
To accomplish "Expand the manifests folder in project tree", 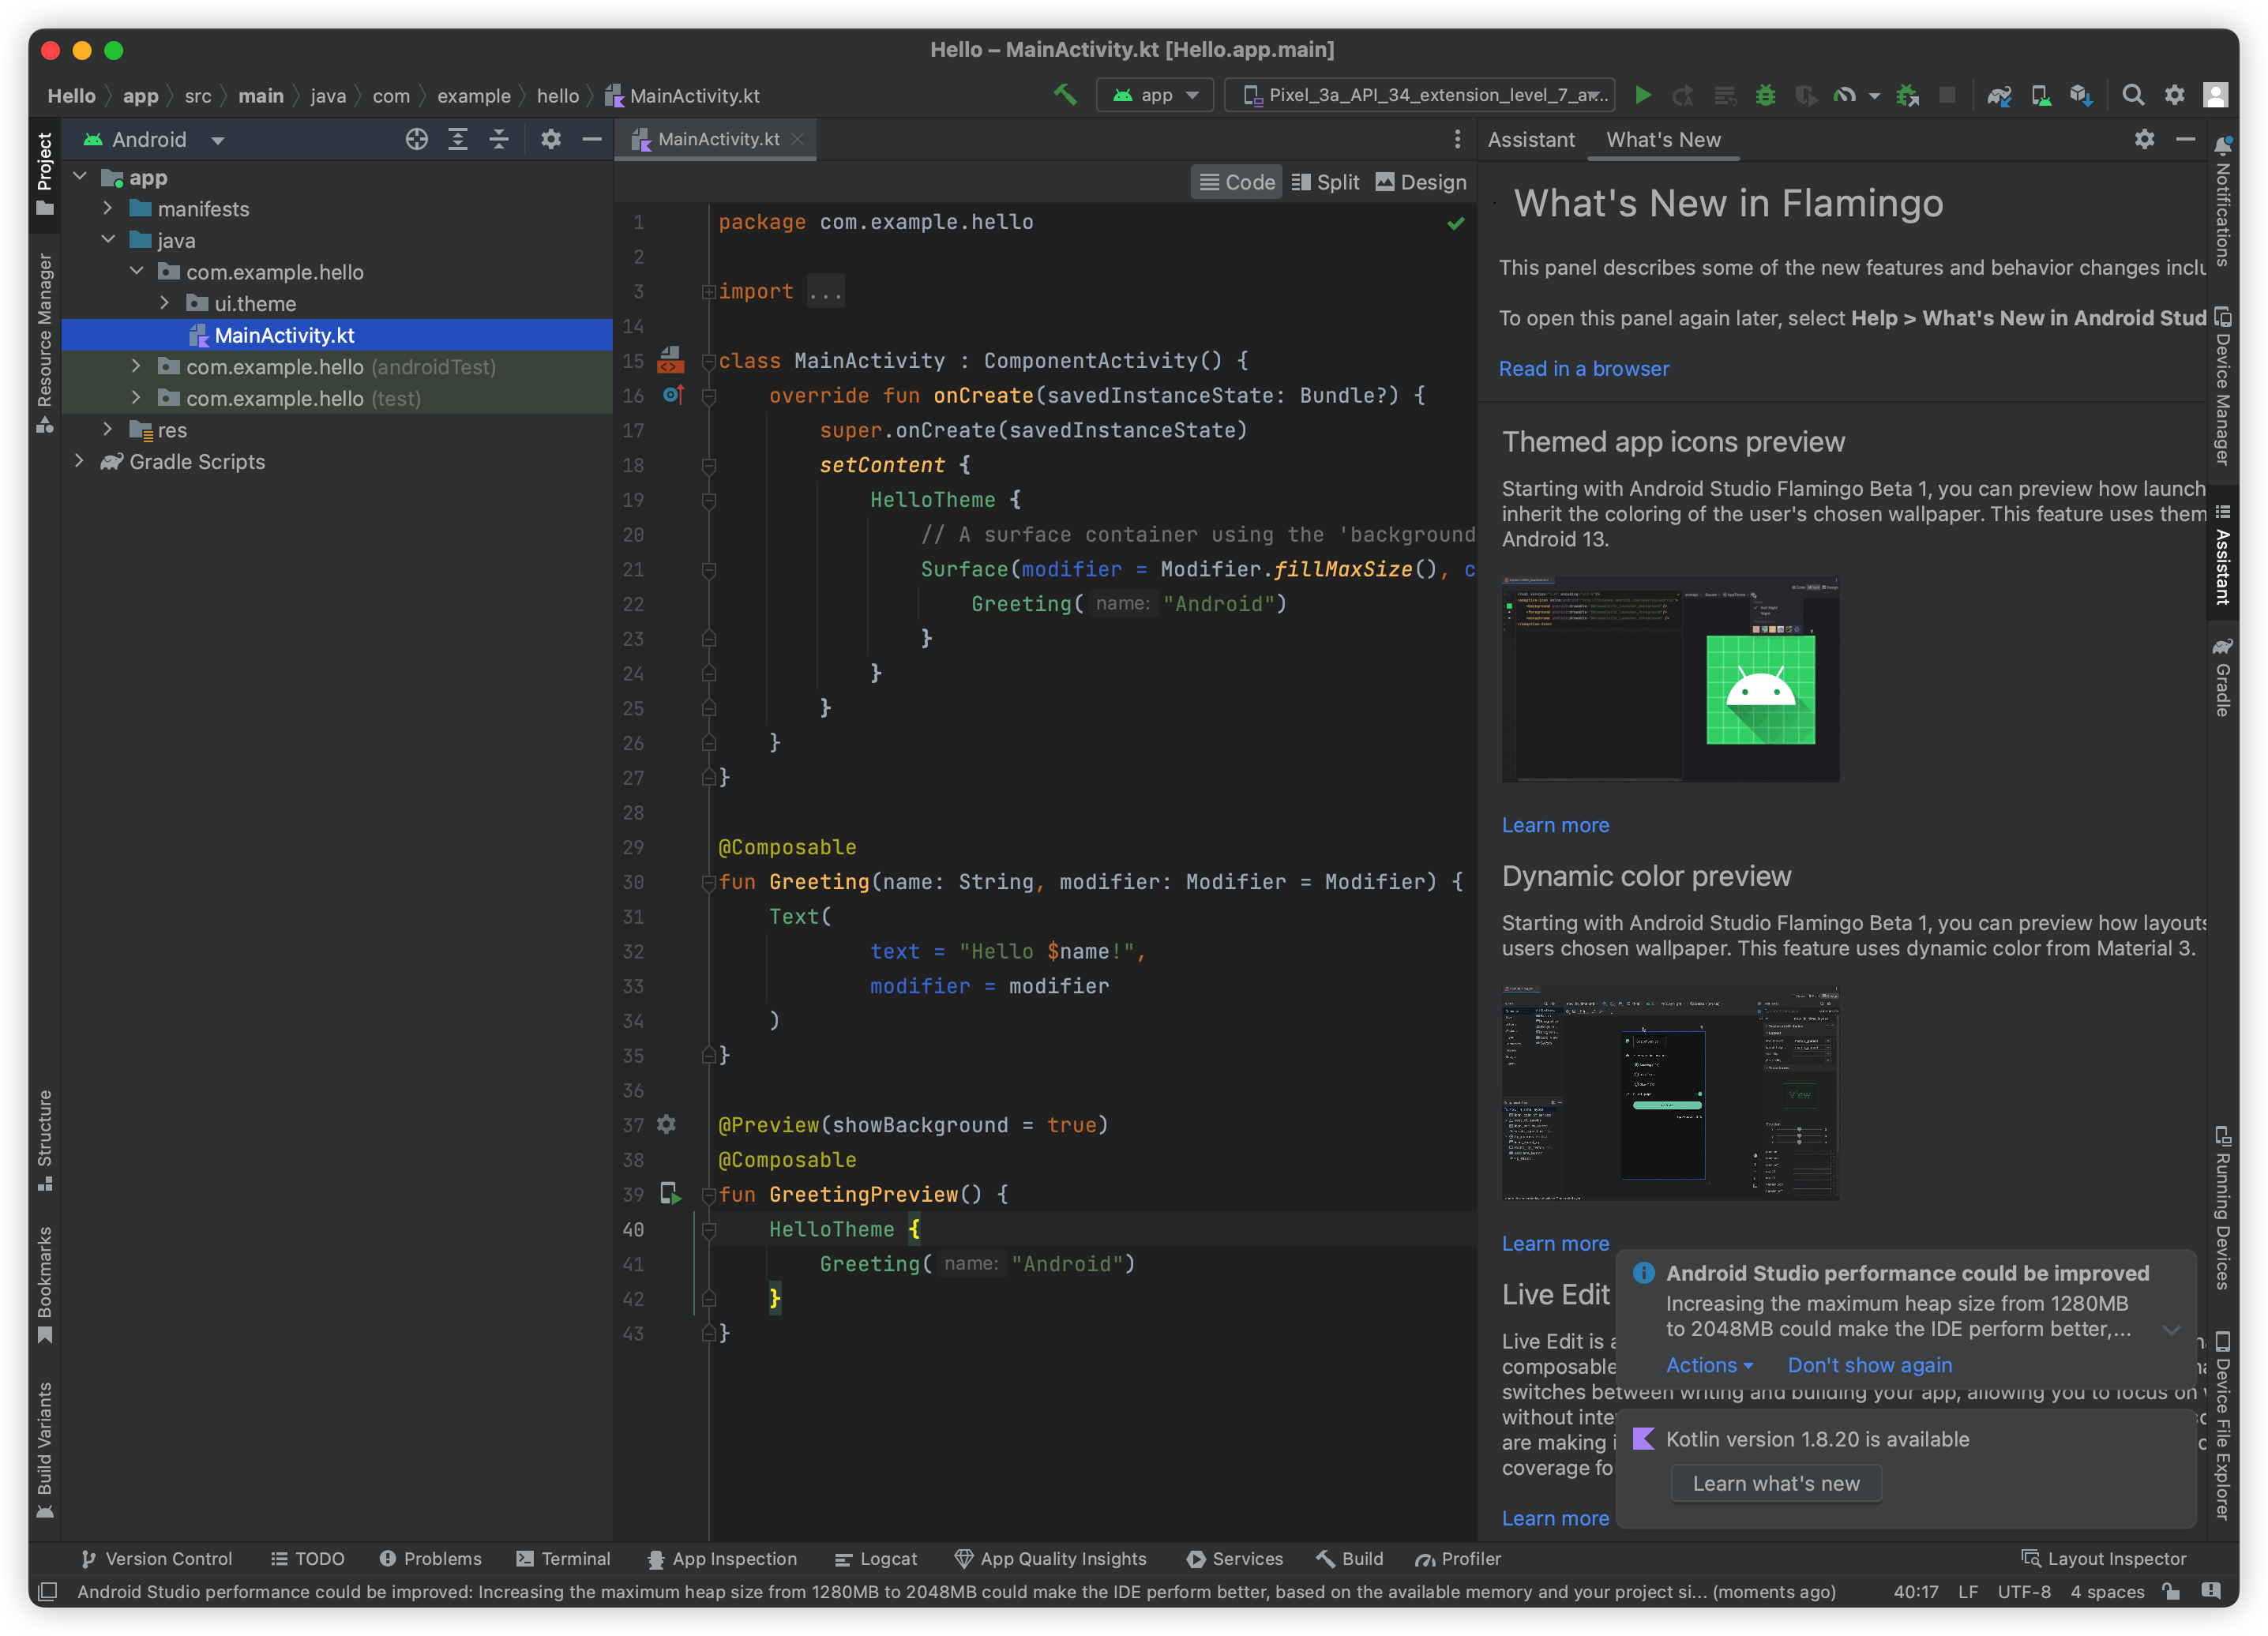I will point(108,208).
